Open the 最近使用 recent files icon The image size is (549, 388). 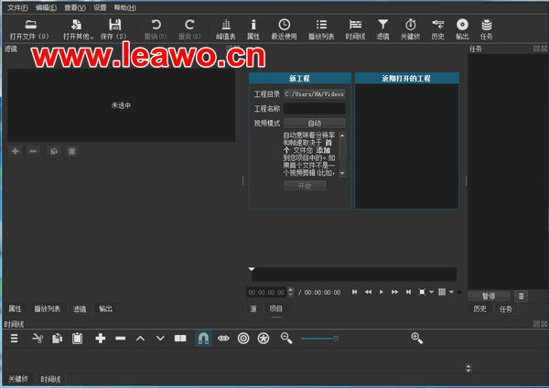(x=284, y=28)
